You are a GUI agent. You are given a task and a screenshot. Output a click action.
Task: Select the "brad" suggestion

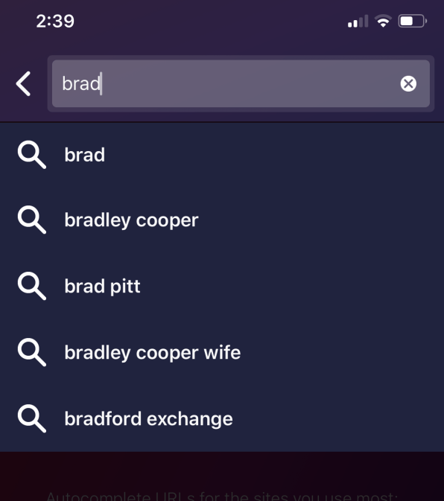(222, 155)
